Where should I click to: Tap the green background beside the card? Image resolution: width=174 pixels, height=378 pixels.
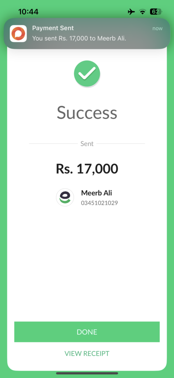pyautogui.click(x=3, y=193)
